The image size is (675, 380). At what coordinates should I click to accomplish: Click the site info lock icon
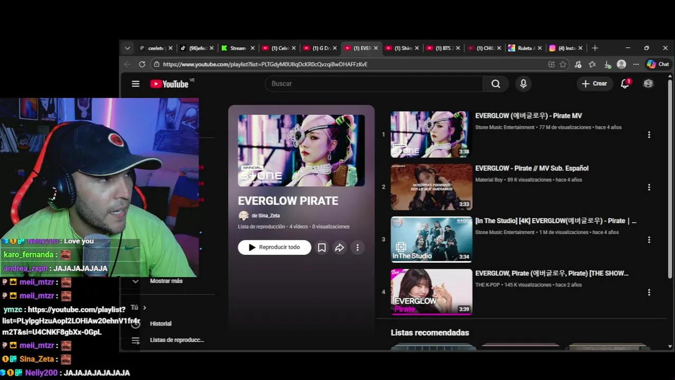click(156, 64)
